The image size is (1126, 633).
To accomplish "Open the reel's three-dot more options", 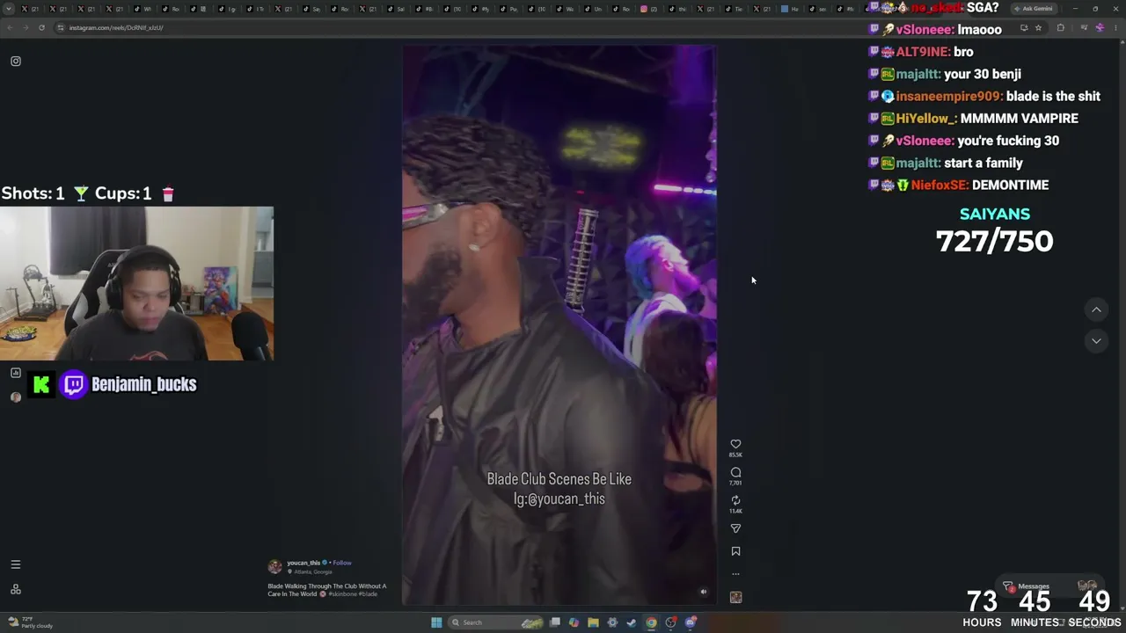I will pyautogui.click(x=735, y=574).
